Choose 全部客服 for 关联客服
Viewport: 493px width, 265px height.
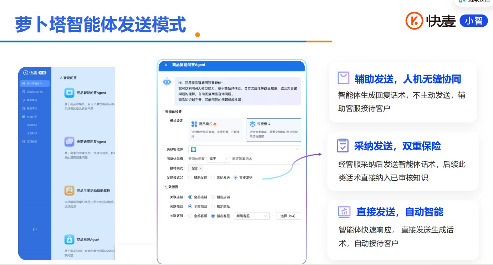[x=190, y=216]
